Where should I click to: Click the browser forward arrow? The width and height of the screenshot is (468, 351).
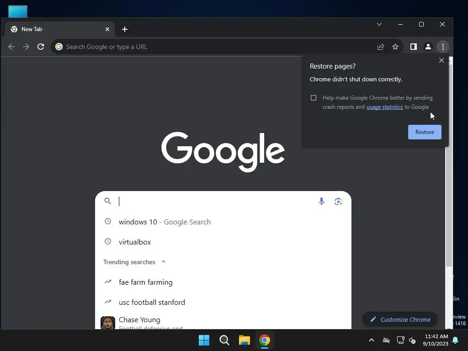click(26, 47)
